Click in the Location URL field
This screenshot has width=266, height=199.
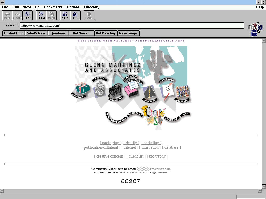pyautogui.click(x=132, y=25)
